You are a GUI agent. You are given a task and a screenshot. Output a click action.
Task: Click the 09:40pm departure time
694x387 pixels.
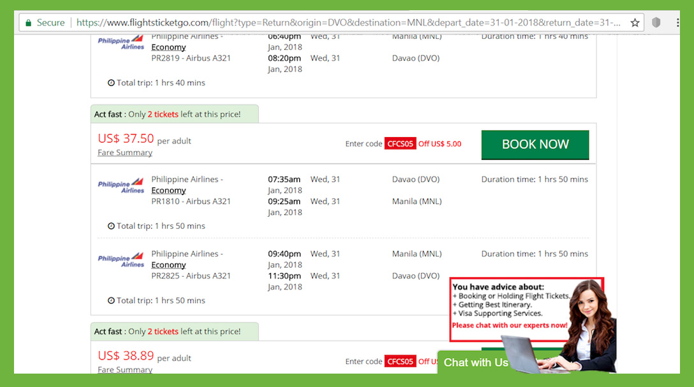click(x=284, y=254)
